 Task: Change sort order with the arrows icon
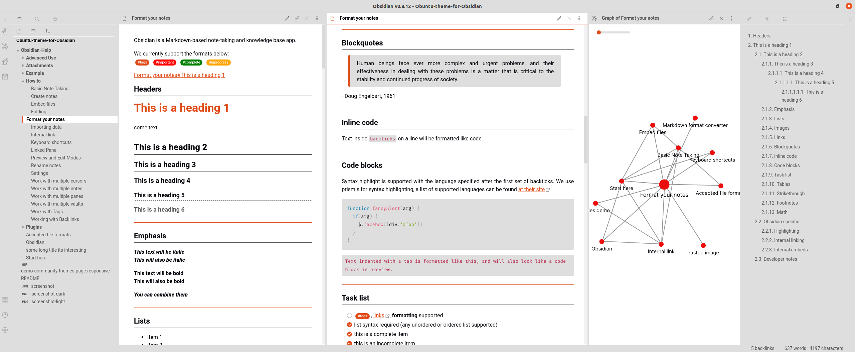coord(47,31)
